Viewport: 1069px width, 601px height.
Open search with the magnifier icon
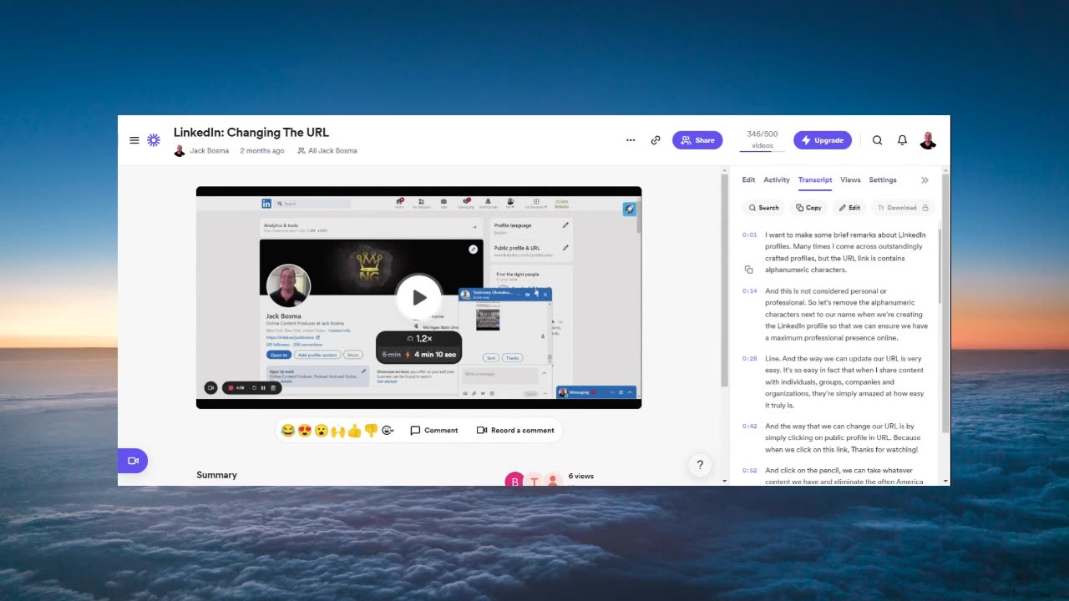877,140
